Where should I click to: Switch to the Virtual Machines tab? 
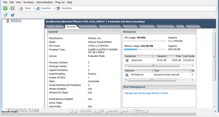[88, 27]
